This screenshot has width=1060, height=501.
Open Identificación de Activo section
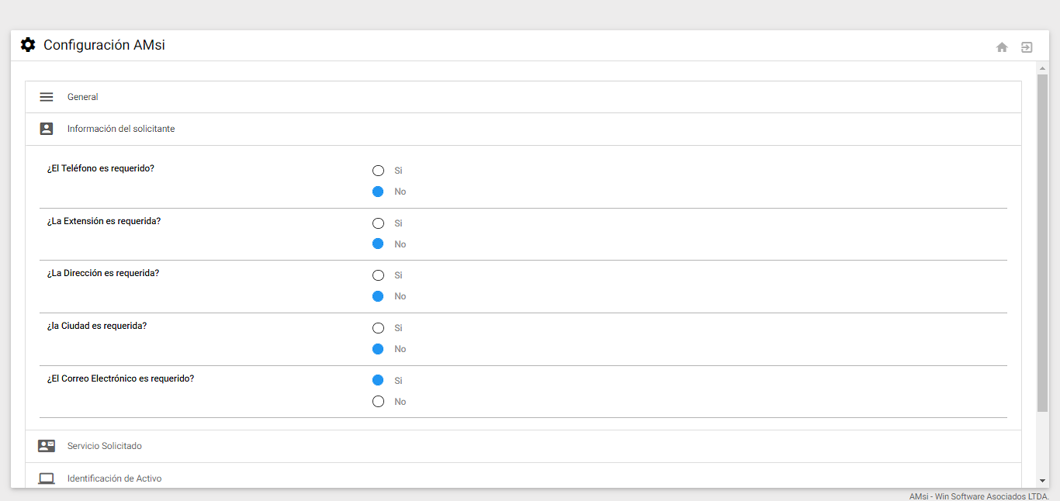(x=115, y=479)
